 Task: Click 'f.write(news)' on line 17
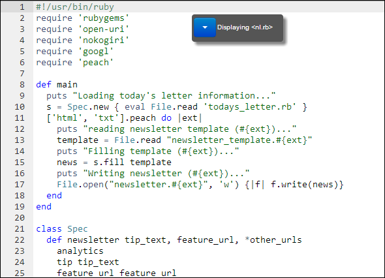click(x=305, y=185)
